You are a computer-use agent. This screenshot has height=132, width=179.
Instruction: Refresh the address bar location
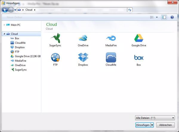(x=130, y=10)
